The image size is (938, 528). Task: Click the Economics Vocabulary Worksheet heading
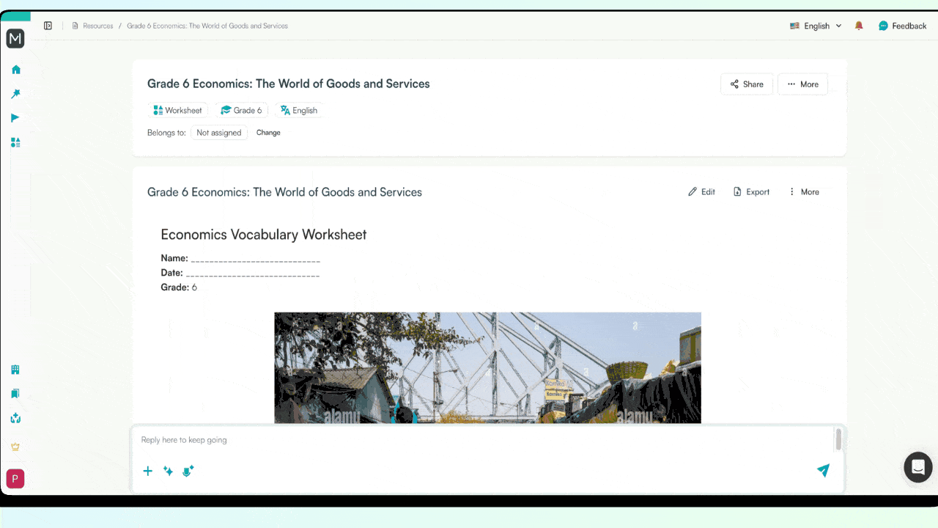pyautogui.click(x=264, y=235)
